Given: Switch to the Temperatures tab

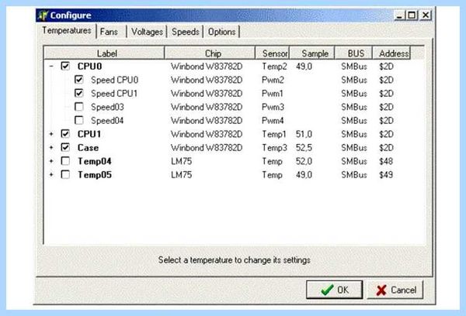Looking at the screenshot, I should tap(67, 30).
